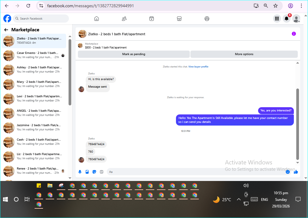Open the Jazzmine conversation

pos(34,128)
